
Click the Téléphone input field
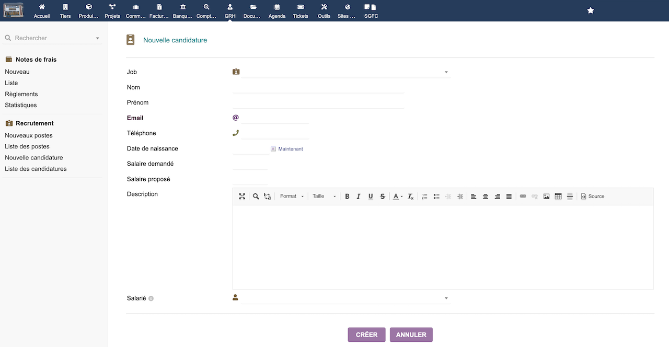275,133
